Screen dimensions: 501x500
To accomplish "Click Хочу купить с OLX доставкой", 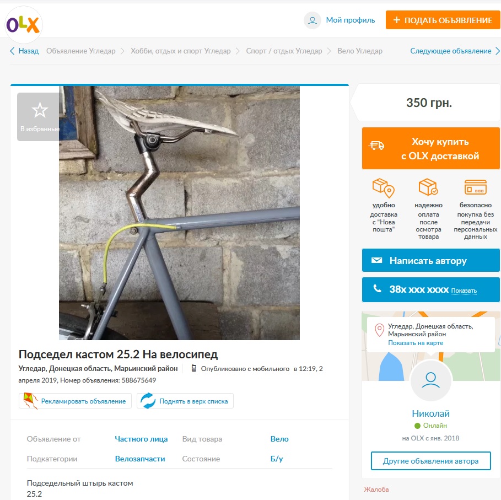I will [430, 148].
